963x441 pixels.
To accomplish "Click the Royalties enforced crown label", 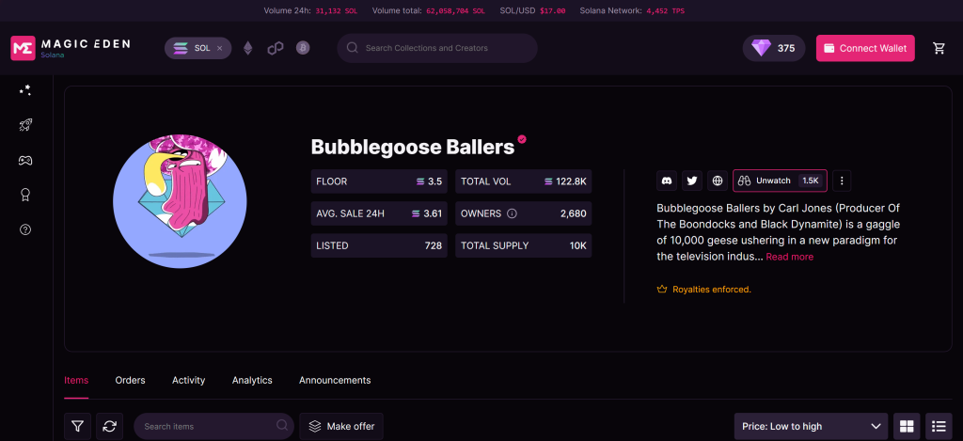I will click(703, 289).
